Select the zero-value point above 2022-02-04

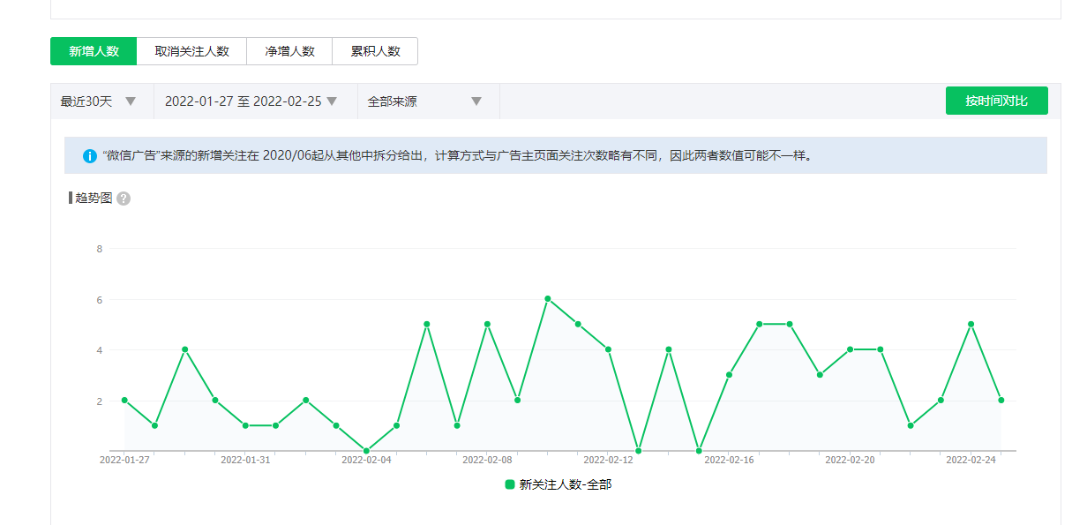(x=366, y=451)
